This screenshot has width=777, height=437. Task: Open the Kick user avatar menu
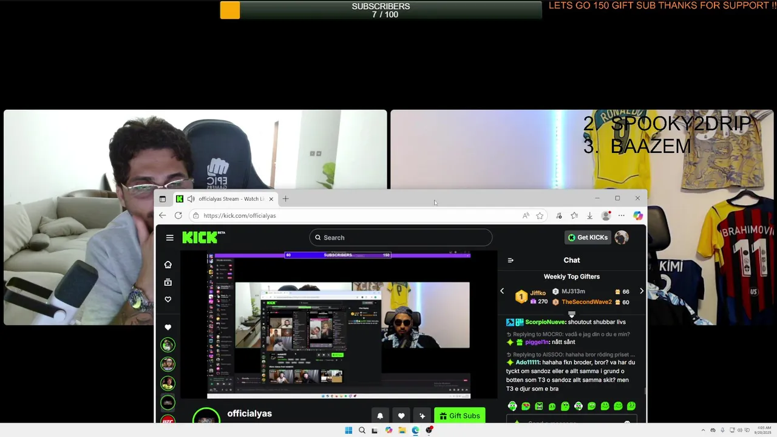(621, 237)
